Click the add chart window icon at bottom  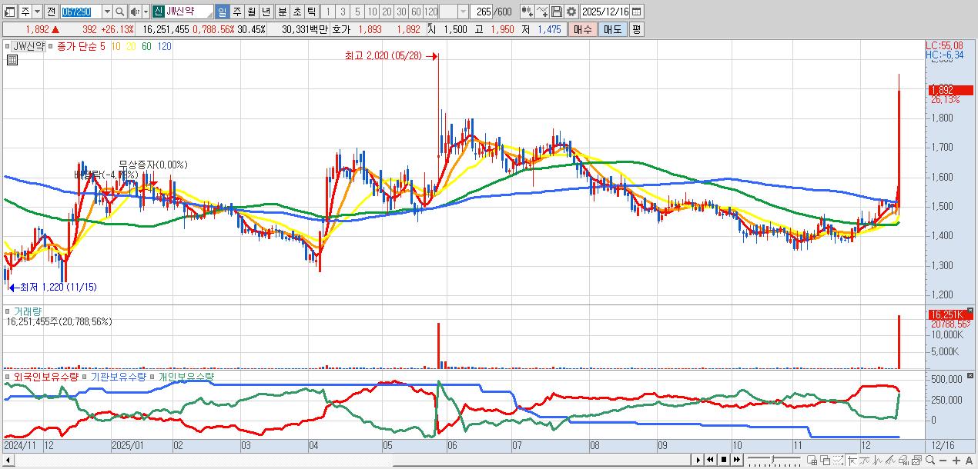point(812,461)
